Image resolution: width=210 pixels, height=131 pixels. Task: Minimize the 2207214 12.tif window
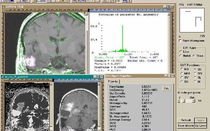(x=165, y=7)
